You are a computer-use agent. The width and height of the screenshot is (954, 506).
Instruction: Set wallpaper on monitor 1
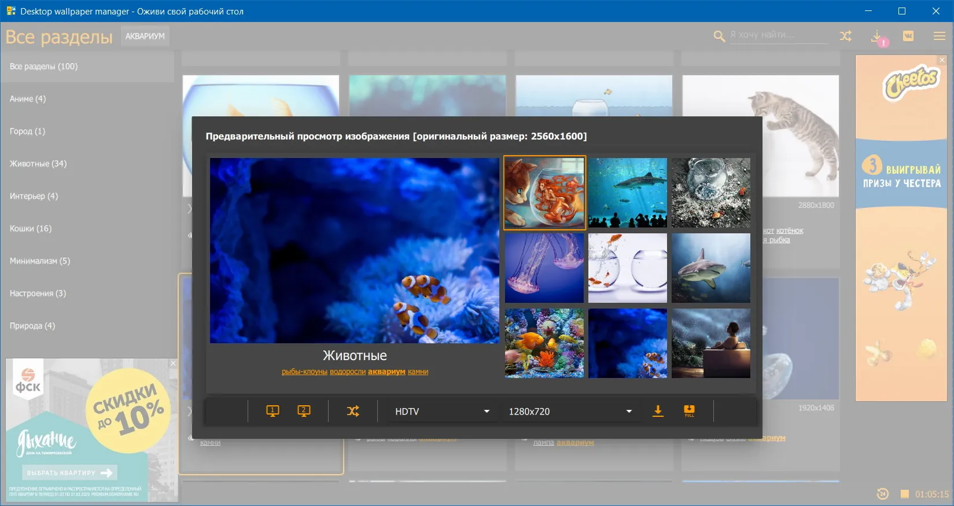[x=272, y=411]
